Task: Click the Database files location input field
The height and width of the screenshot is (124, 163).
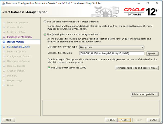Action: point(112,53)
